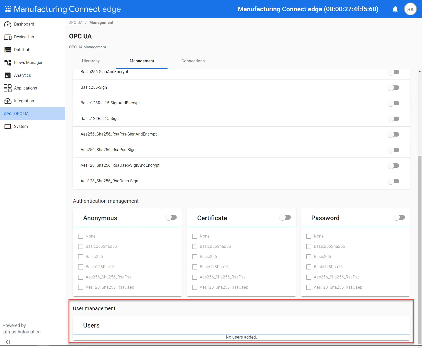Enable the Basic128Rsa15-SignAndEncrypt toggle
The width and height of the screenshot is (422, 348).
[394, 103]
